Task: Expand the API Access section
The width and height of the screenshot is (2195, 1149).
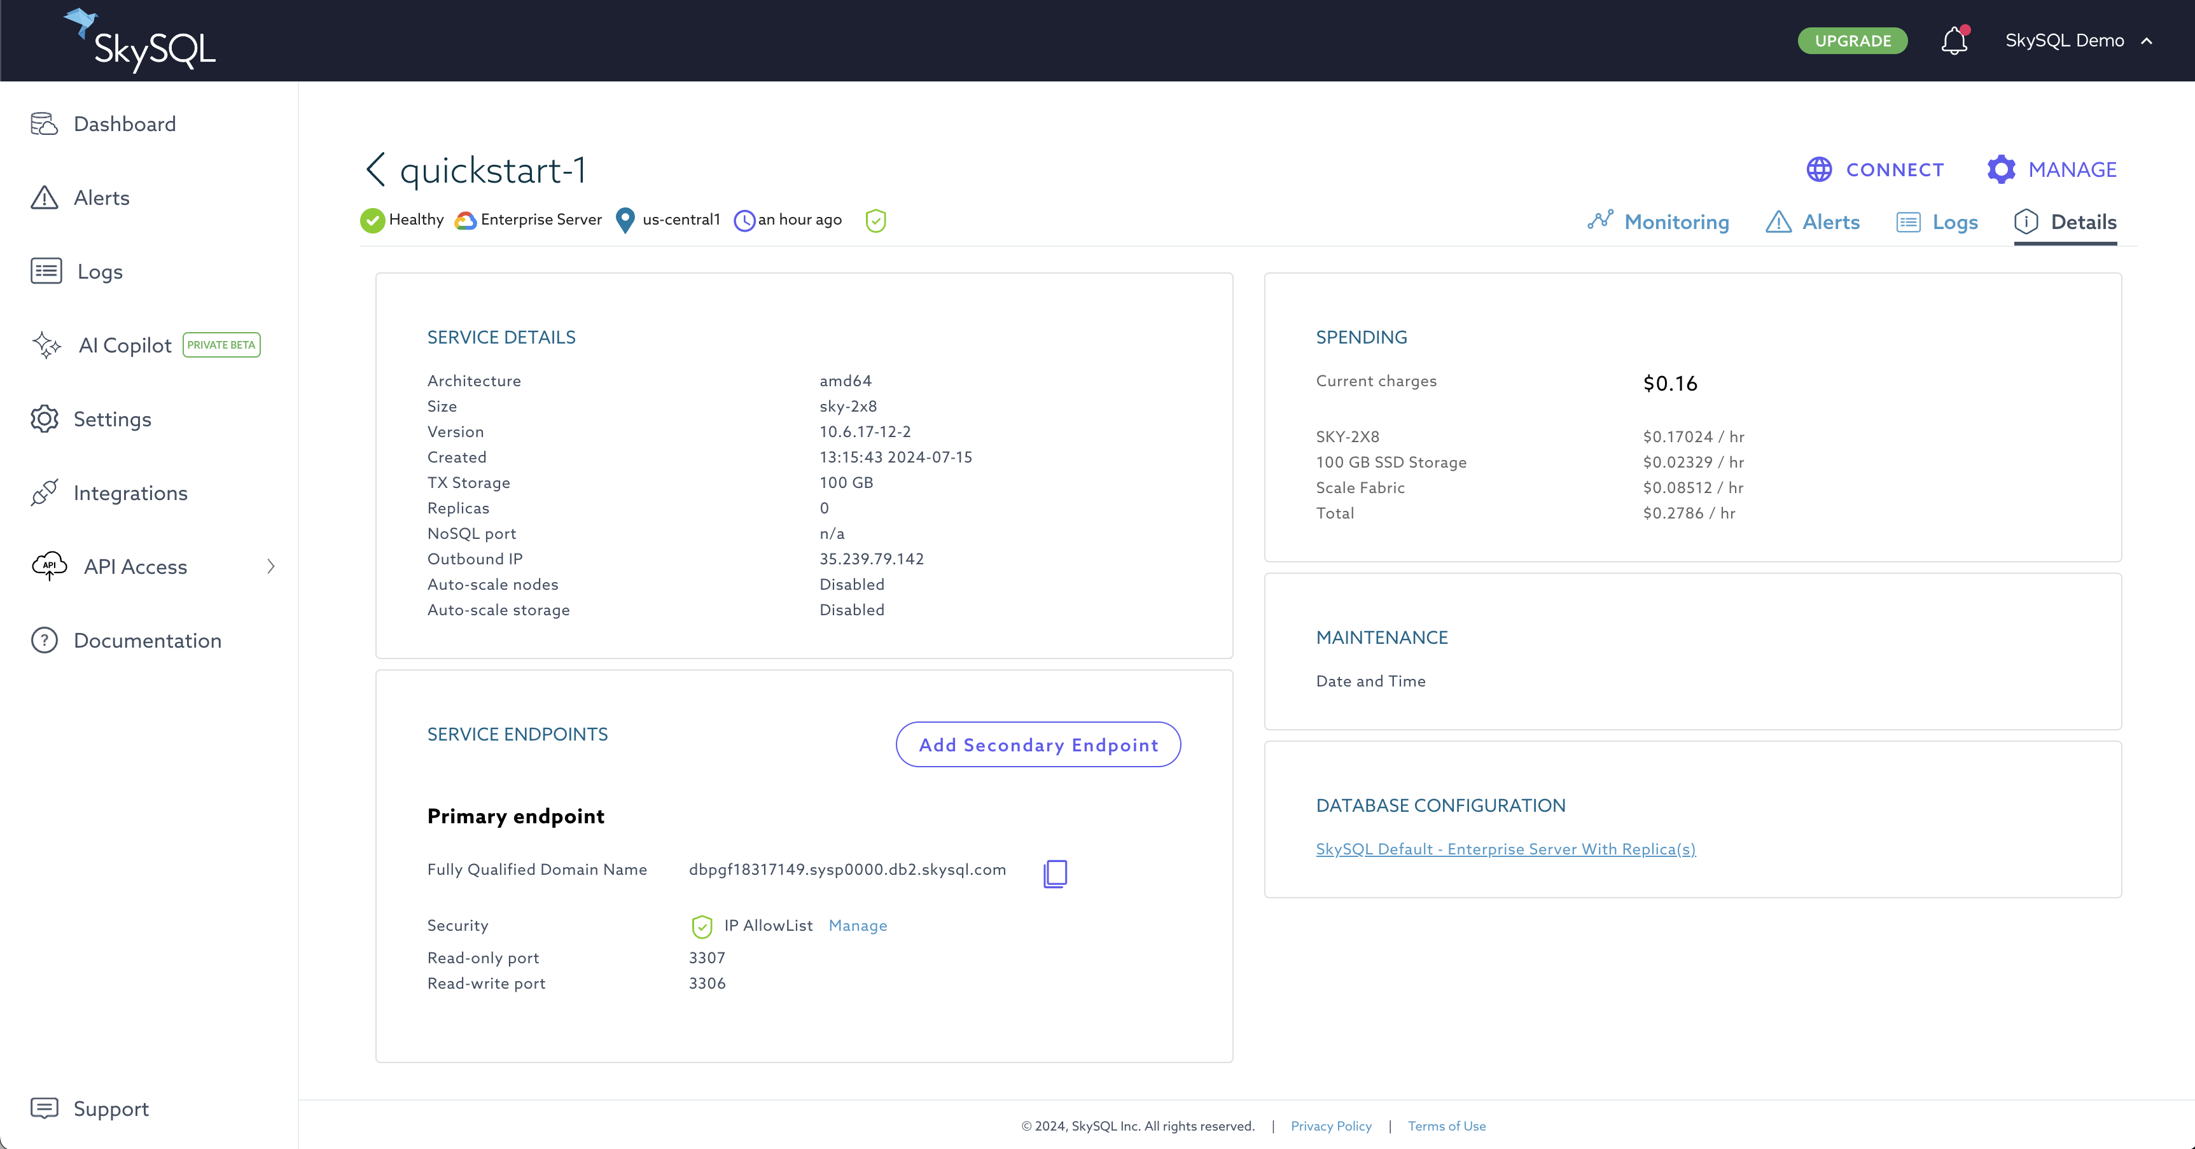Action: [270, 566]
